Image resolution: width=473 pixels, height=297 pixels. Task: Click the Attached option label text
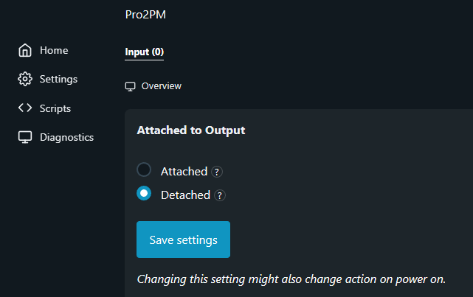[184, 171]
